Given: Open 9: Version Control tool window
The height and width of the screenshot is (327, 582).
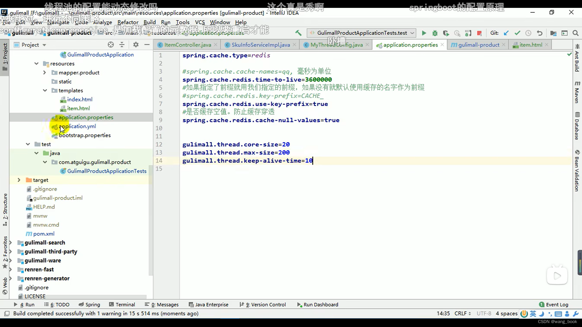Looking at the screenshot, I should pyautogui.click(x=263, y=305).
